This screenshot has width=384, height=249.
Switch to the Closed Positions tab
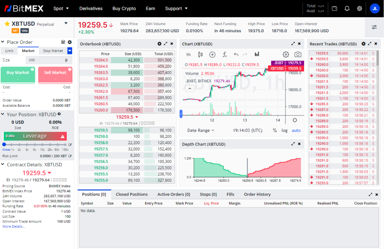(x=132, y=194)
